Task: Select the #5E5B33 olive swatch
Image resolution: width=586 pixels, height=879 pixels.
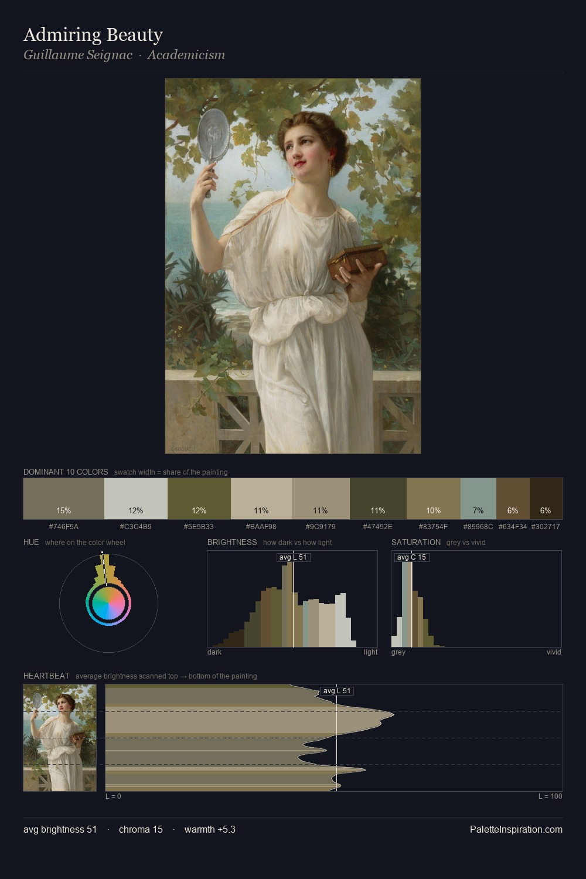Action: click(x=199, y=499)
